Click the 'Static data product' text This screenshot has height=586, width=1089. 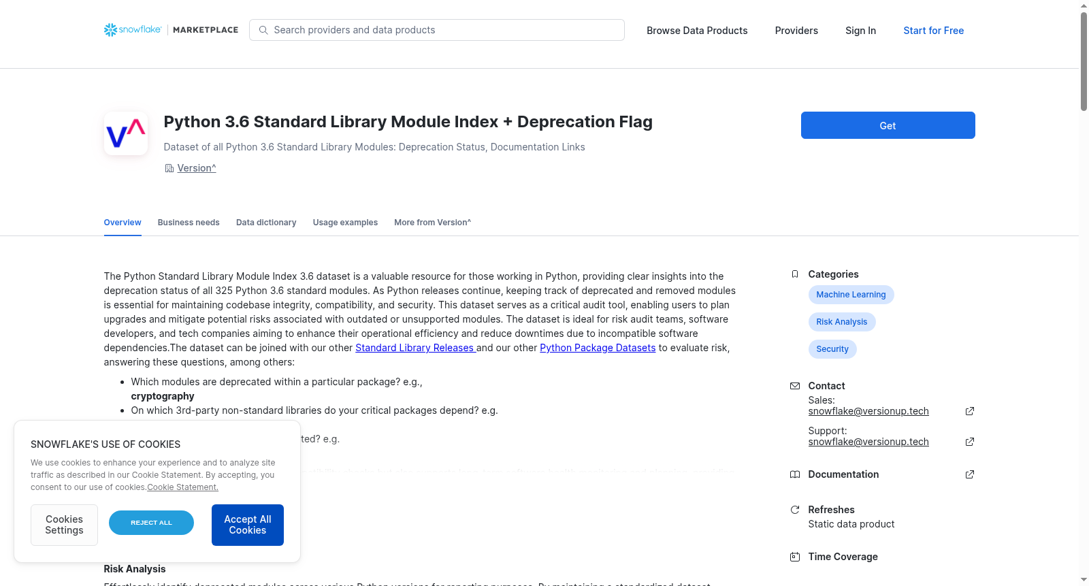pyautogui.click(x=851, y=524)
